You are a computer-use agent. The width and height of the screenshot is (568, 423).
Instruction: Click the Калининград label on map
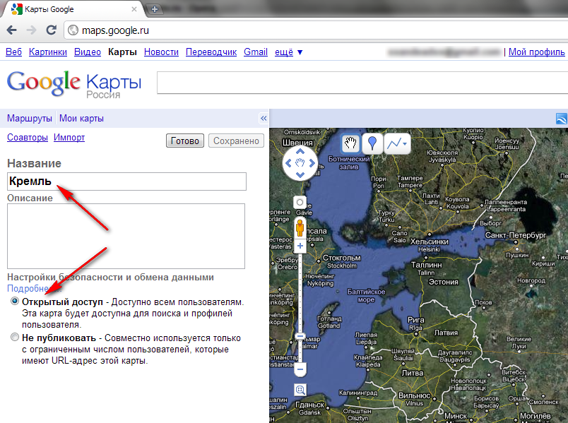pyautogui.click(x=358, y=393)
